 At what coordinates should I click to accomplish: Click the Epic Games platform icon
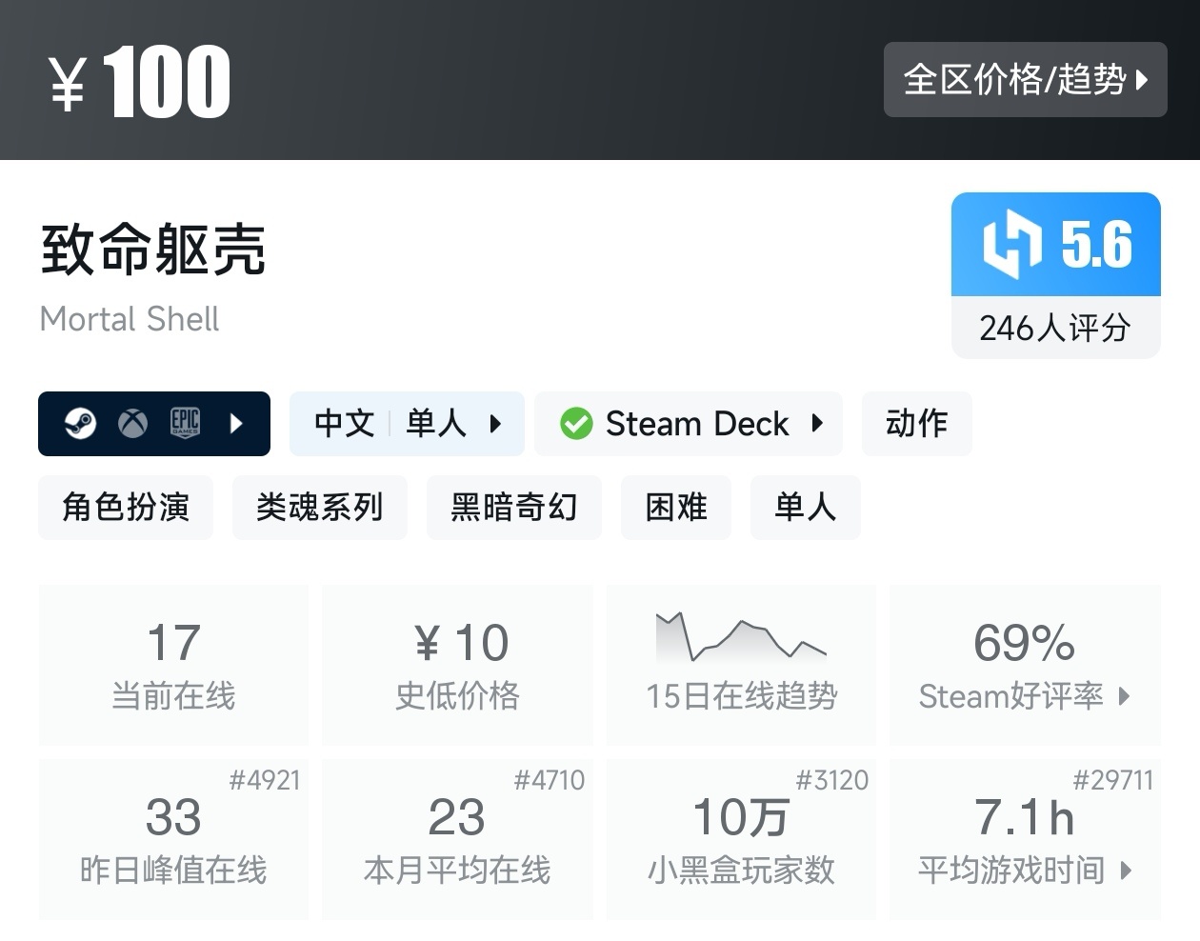click(185, 424)
